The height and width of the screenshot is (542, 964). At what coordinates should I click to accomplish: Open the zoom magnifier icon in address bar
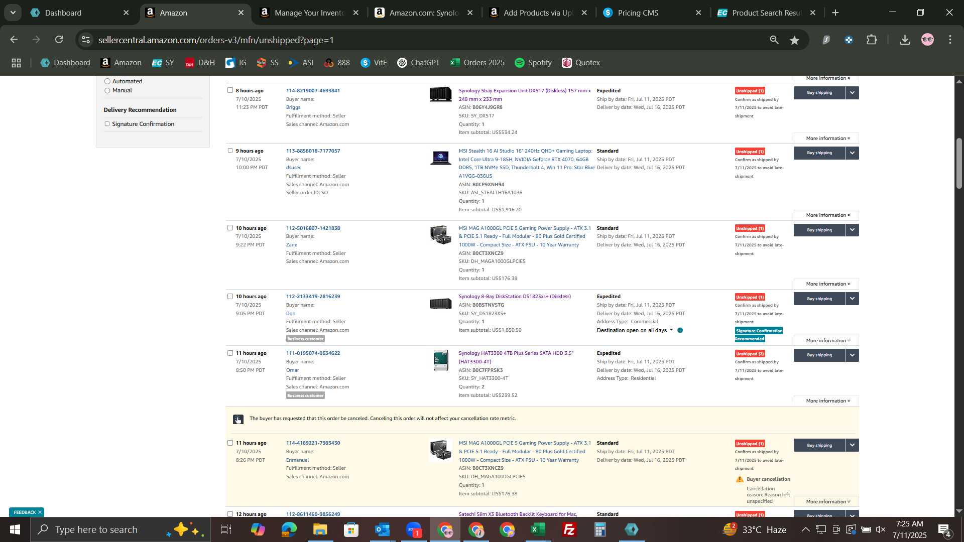[x=774, y=40]
